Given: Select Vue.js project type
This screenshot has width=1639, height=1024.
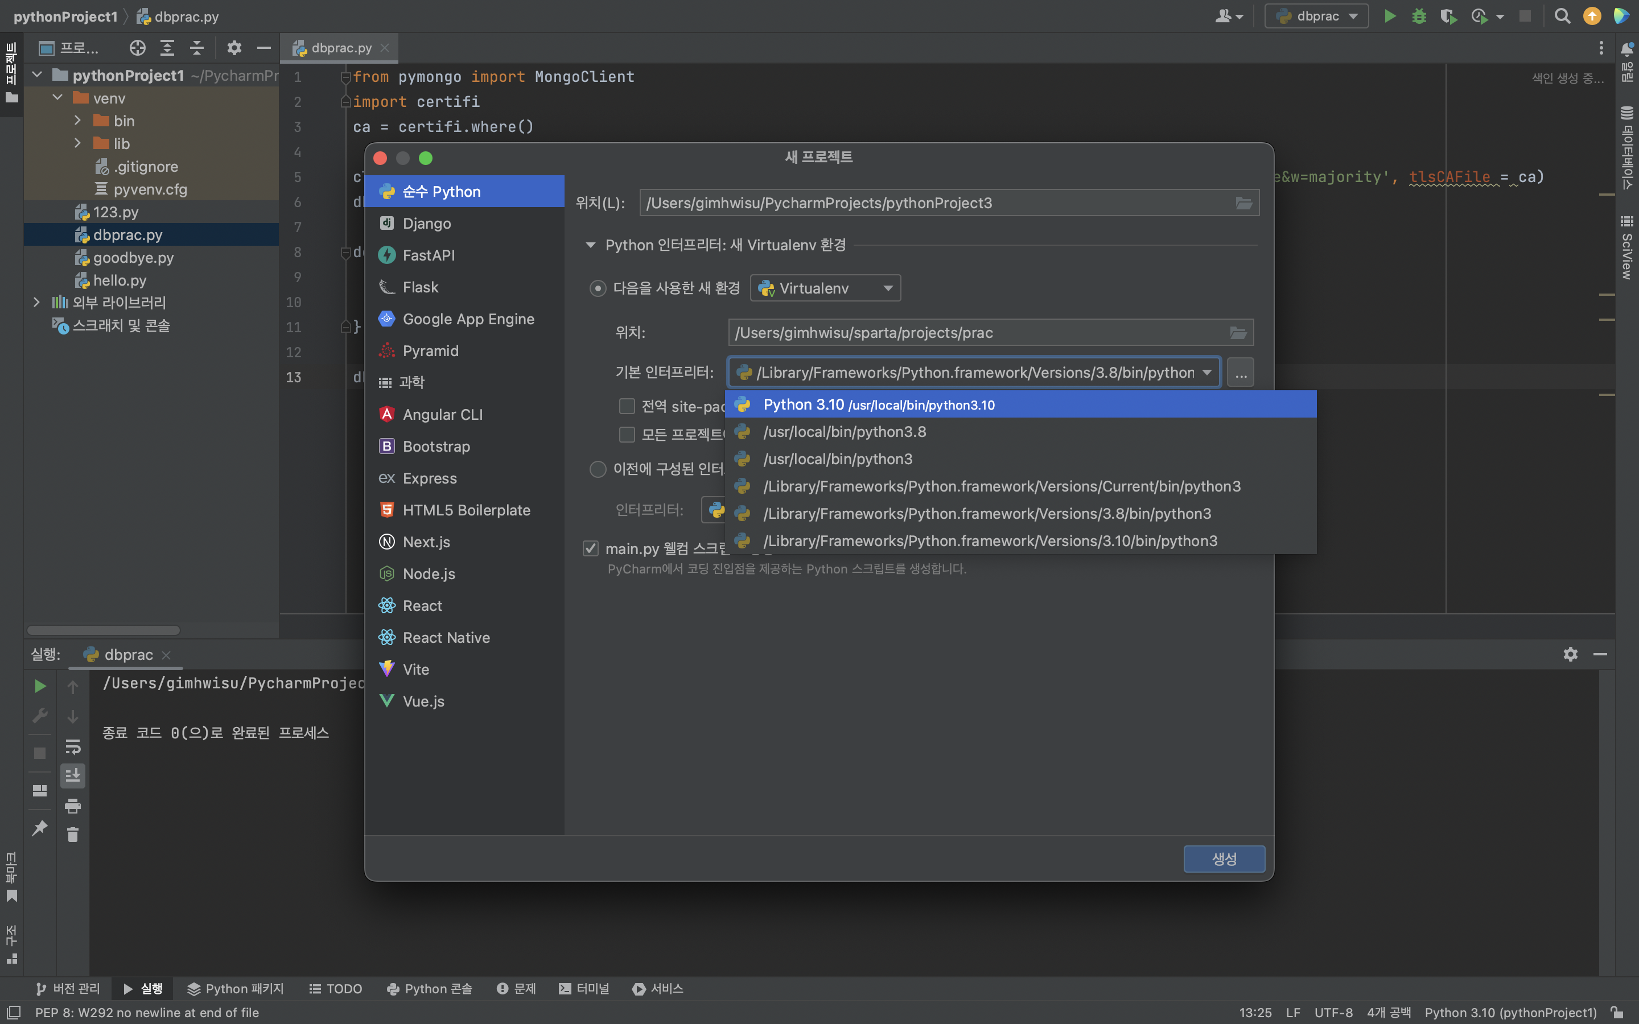Looking at the screenshot, I should click(x=464, y=701).
